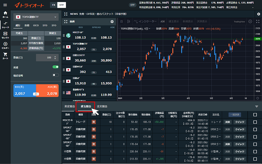
Task: Check the select-all checkbox in table header
Action: tap(255, 115)
